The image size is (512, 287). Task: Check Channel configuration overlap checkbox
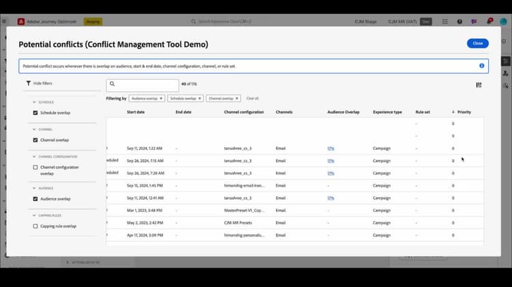tap(35, 167)
